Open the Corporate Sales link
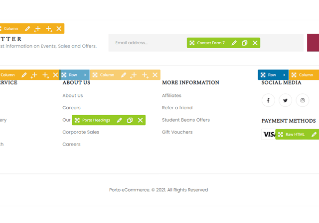This screenshot has height=223, width=319. [81, 132]
